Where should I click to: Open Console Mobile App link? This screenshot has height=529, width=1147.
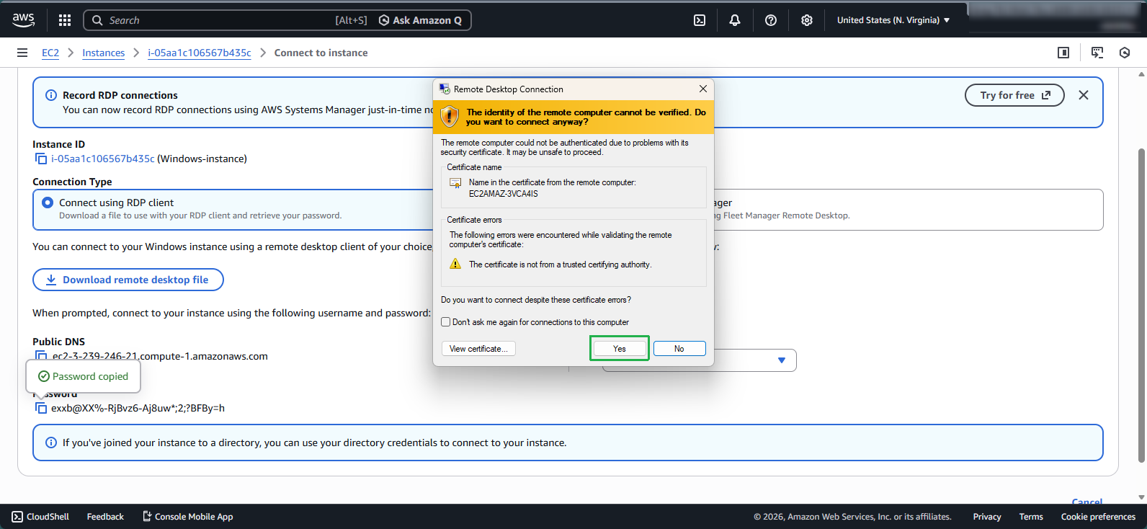click(x=188, y=517)
